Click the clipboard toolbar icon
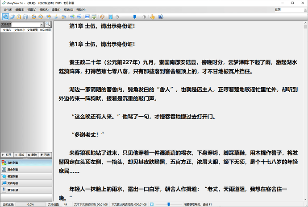308x207 pixels. click(x=19, y=17)
